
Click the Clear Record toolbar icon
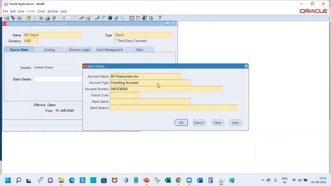coord(82,18)
